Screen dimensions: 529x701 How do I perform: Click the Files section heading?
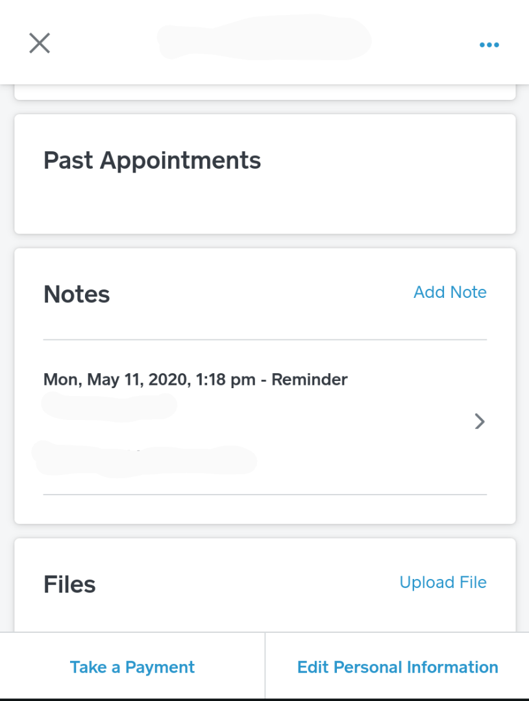point(69,585)
